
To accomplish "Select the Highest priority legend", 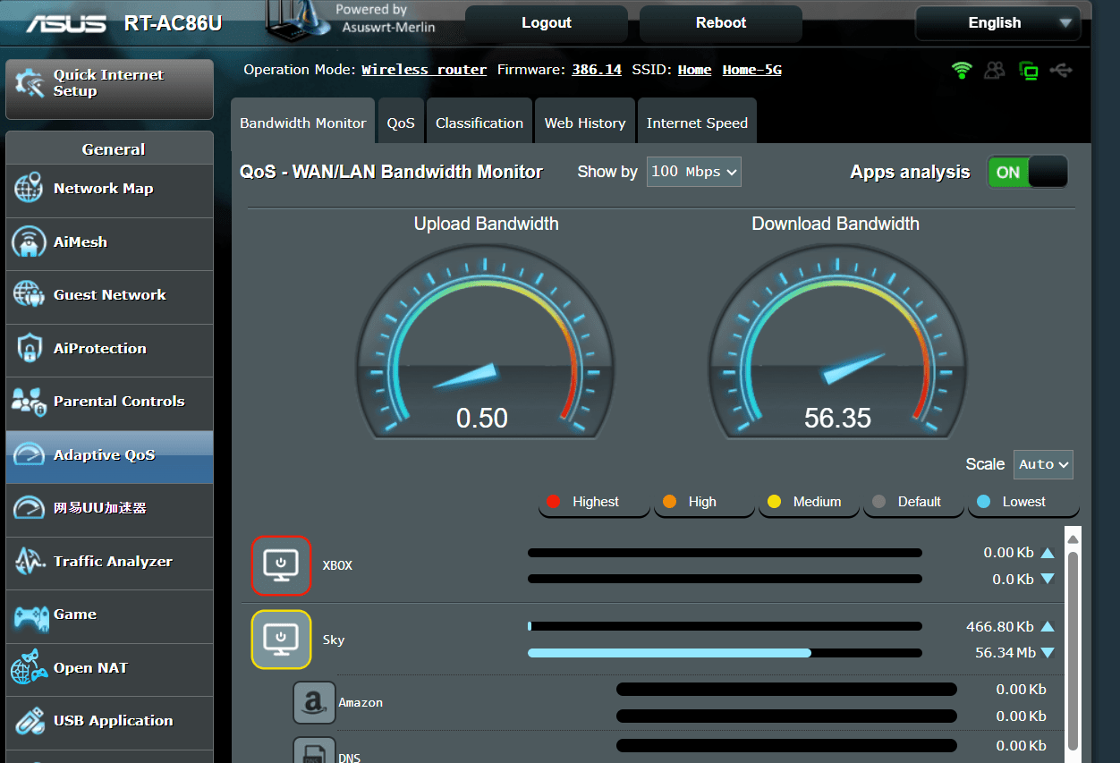I will (594, 502).
